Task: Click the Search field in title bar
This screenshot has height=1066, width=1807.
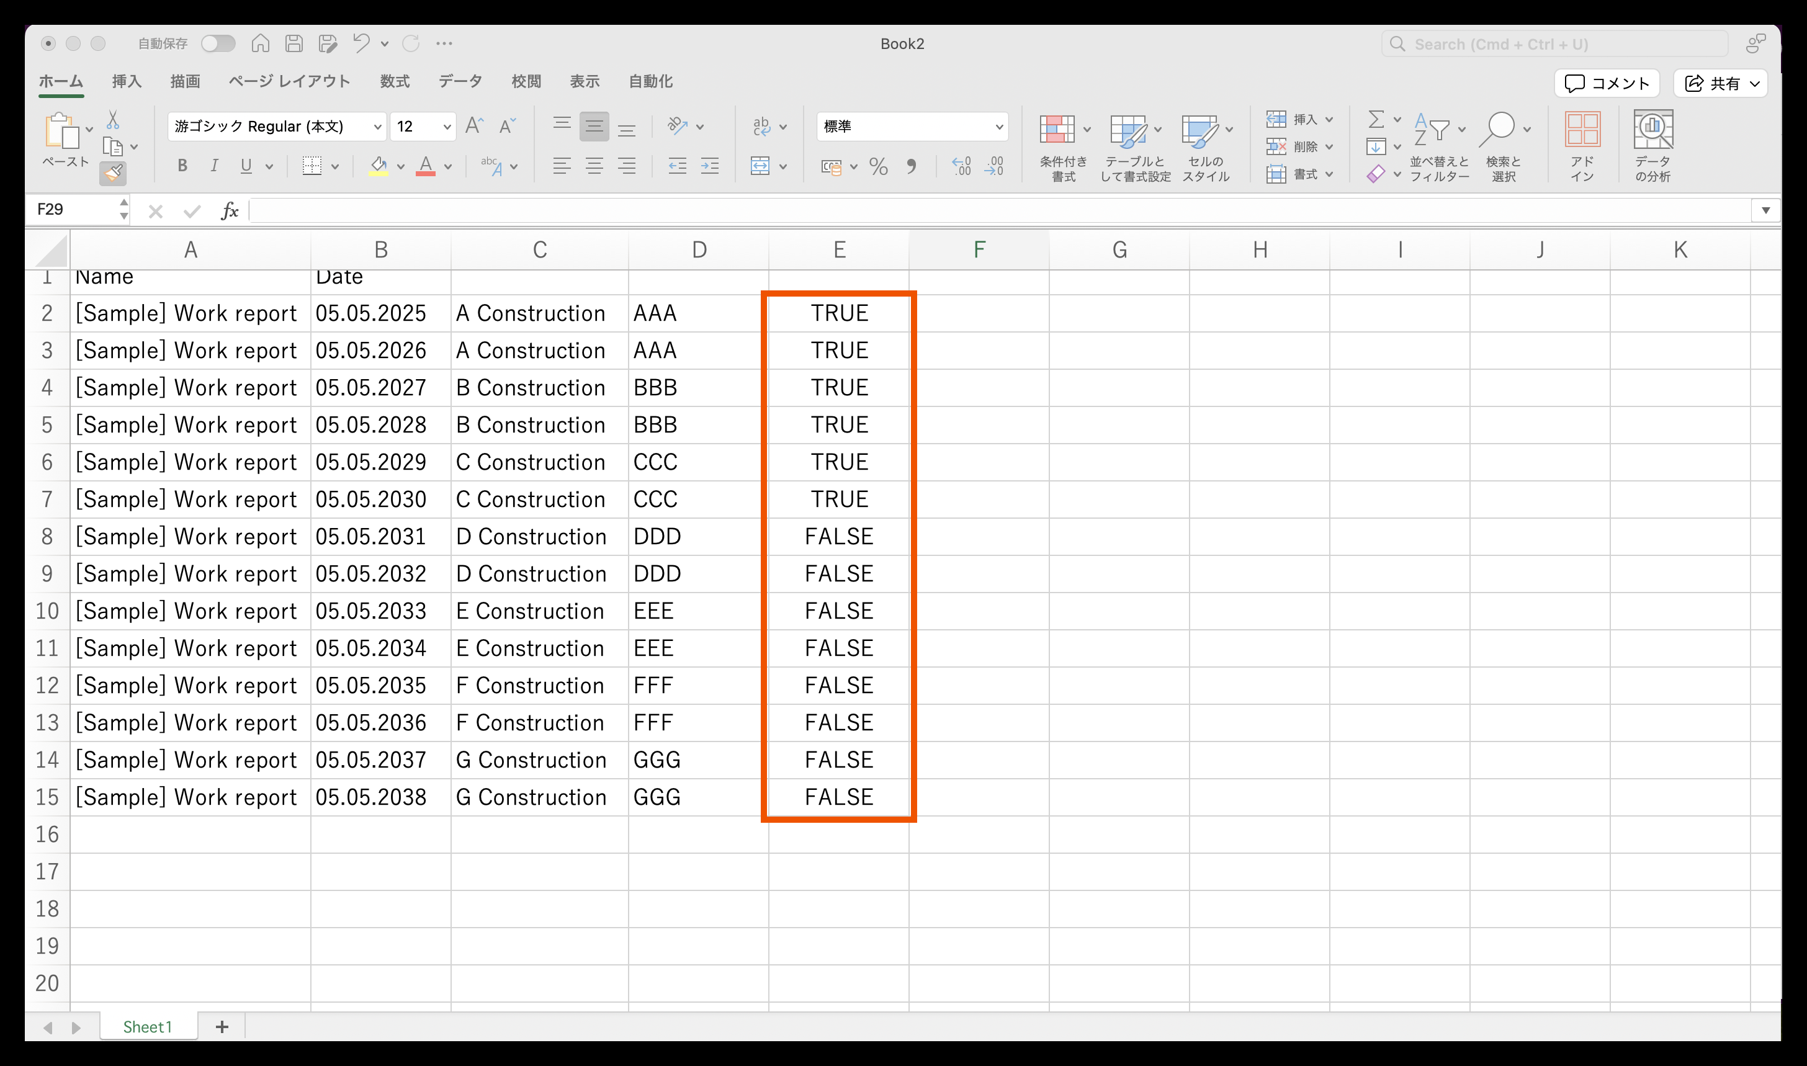Action: click(x=1555, y=45)
